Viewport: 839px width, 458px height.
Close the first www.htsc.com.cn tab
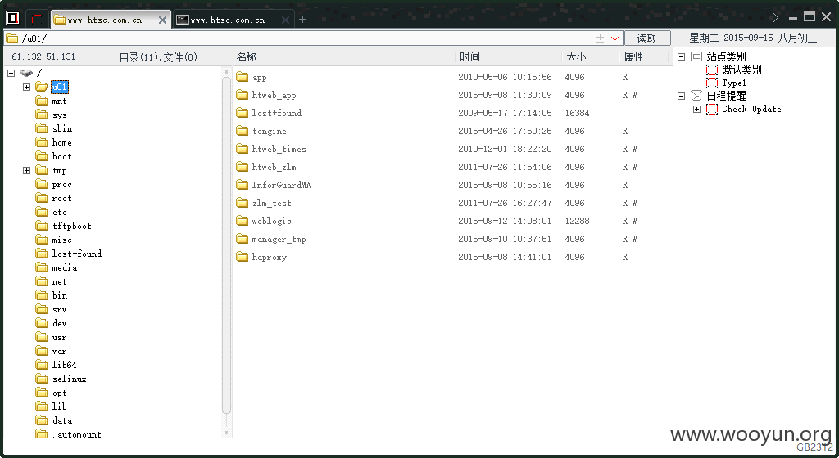(x=163, y=20)
